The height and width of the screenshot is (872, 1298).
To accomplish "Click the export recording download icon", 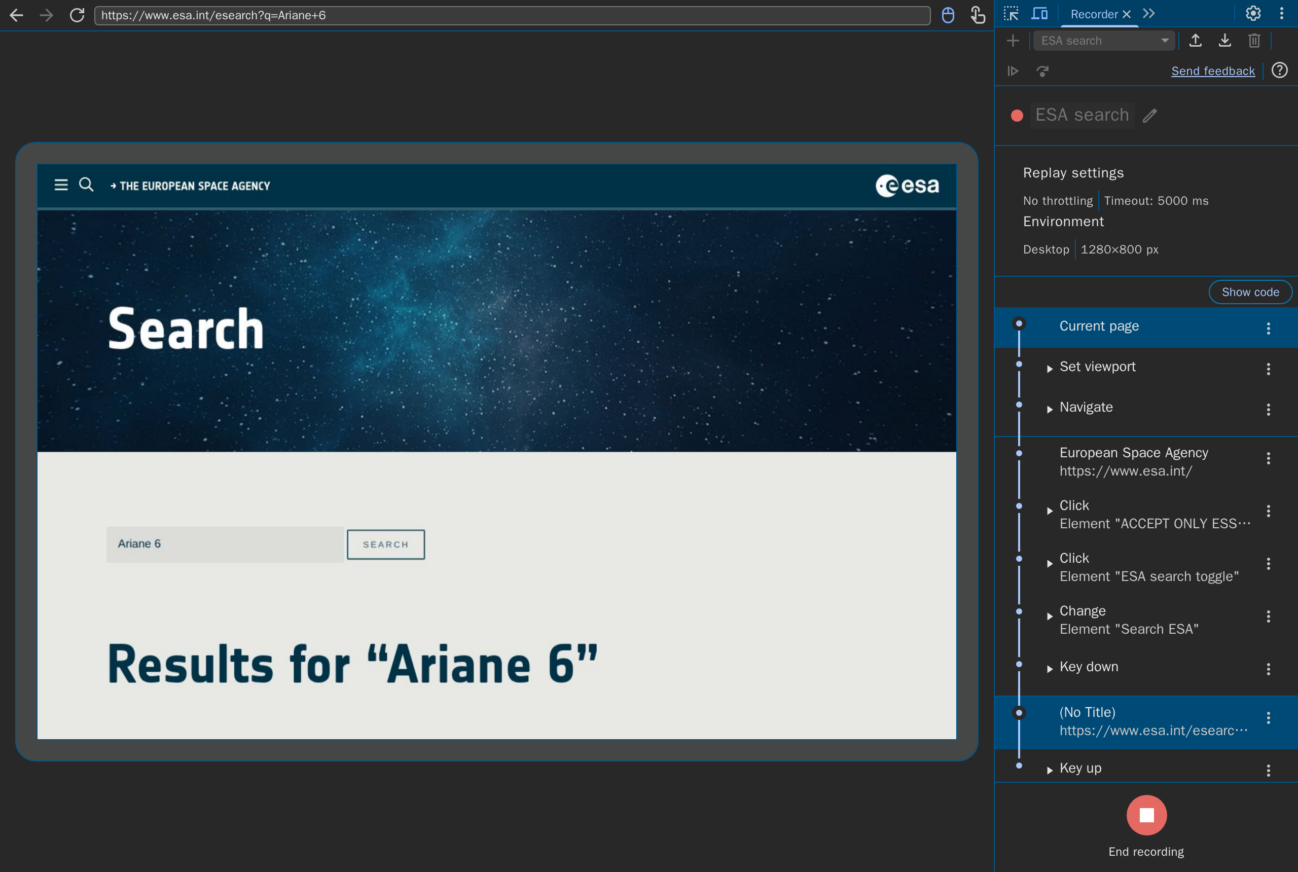I will click(x=1224, y=41).
